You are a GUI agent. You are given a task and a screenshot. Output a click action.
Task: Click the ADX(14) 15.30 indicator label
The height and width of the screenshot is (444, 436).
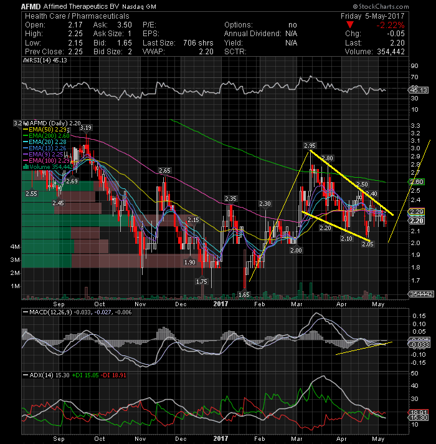[46, 375]
